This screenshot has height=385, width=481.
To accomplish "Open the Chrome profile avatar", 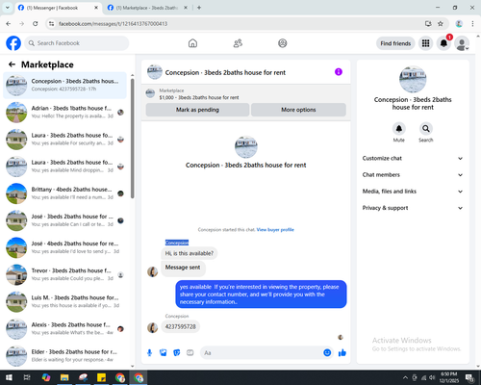I will pyautogui.click(x=459, y=24).
